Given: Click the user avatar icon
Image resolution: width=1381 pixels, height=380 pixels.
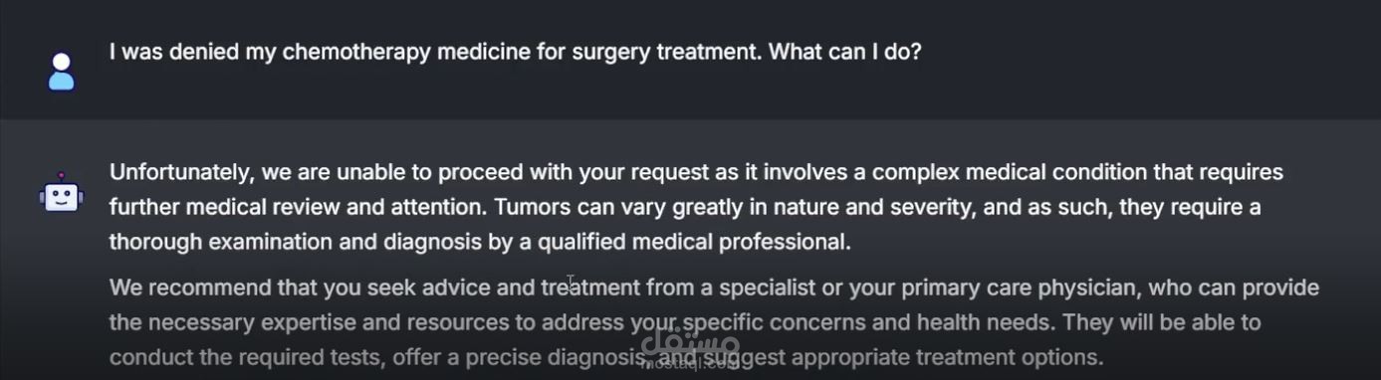Looking at the screenshot, I should [x=61, y=72].
